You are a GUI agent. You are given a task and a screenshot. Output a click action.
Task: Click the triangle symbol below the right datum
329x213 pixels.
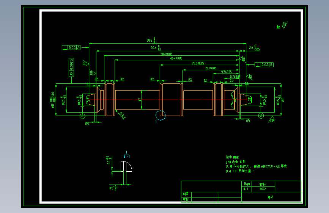coord(271,119)
